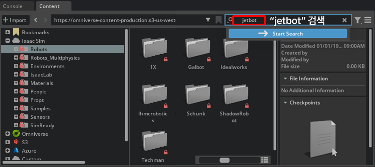The image size is (375, 167).
Task: Click the tree panel vertical scrollbar
Action: click(126, 85)
